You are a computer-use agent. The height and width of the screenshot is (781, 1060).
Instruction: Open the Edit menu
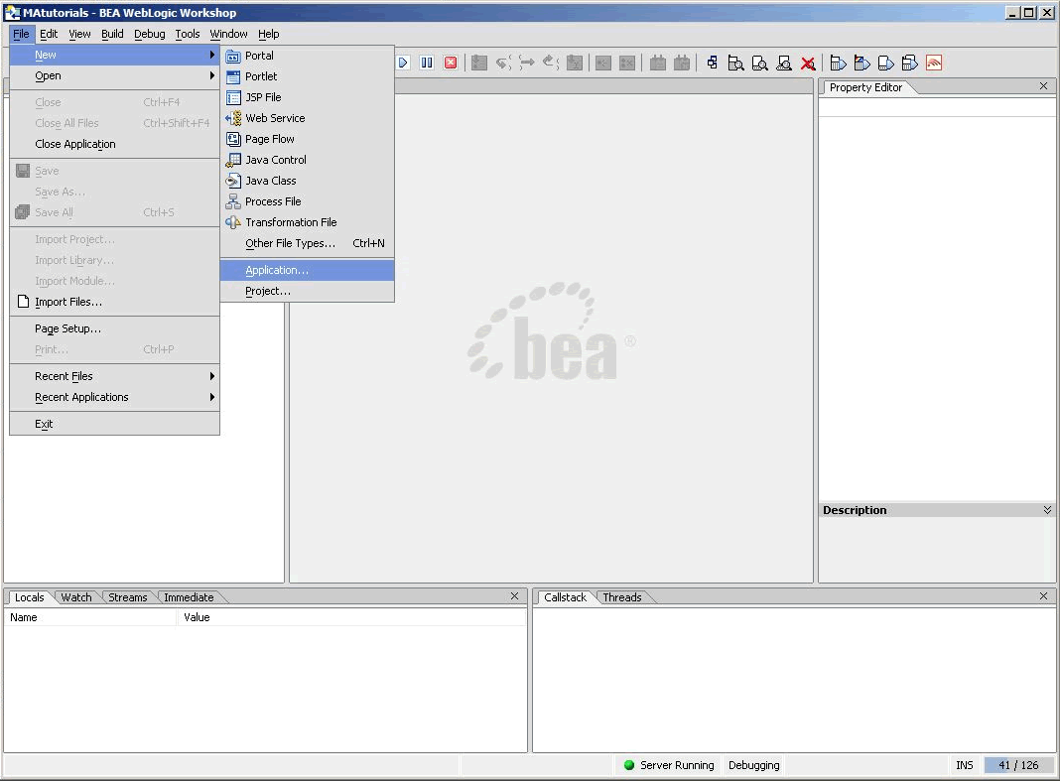click(49, 34)
